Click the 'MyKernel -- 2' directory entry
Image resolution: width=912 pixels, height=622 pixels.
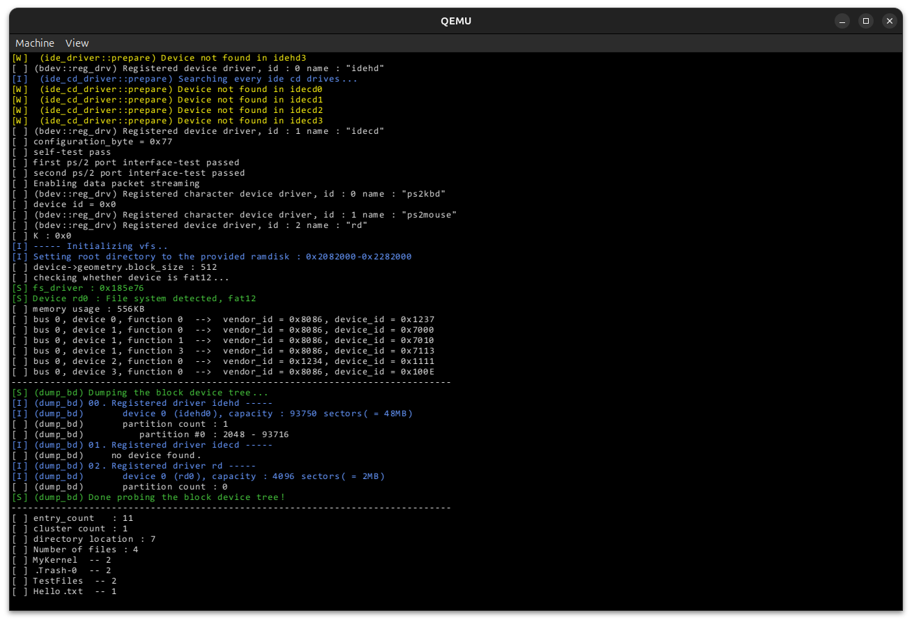[71, 560]
